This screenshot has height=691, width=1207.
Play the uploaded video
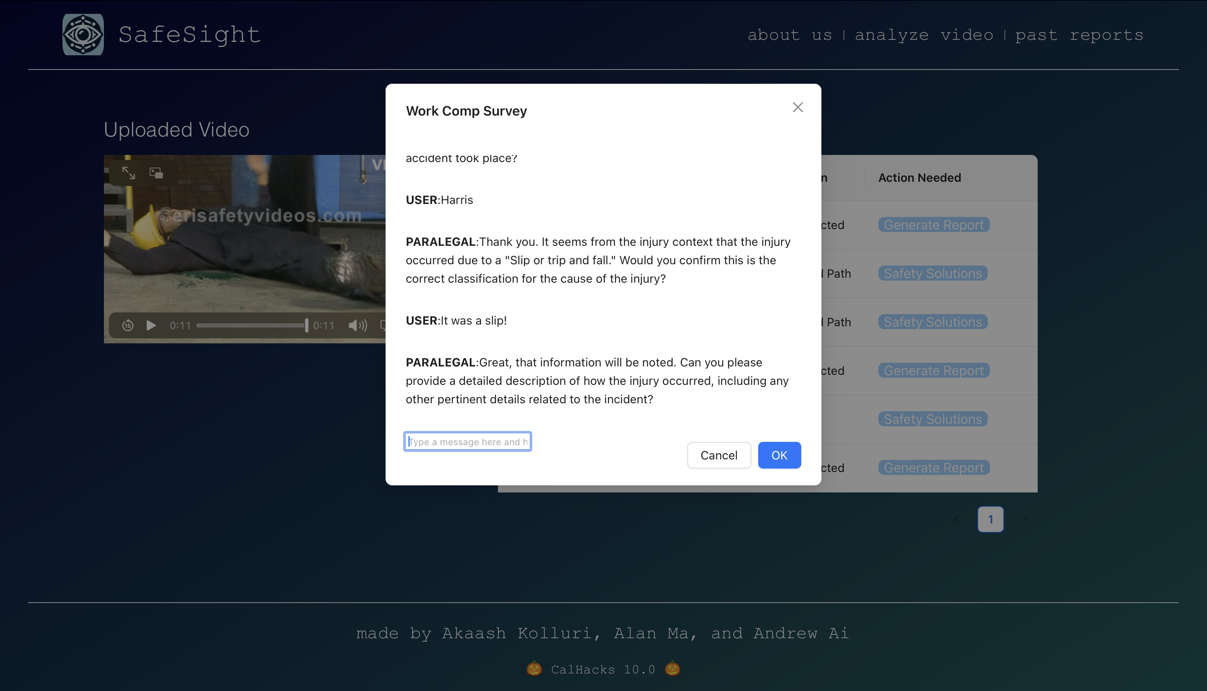[x=151, y=325]
